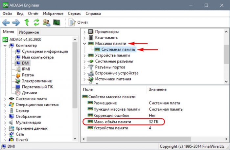Expand the Кэш-память DMI node
The height and width of the screenshot is (150, 230).
coord(84,38)
